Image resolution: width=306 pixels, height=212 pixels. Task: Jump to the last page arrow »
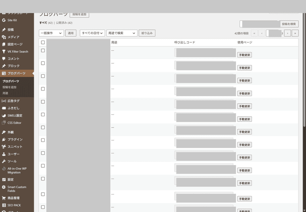(x=295, y=33)
